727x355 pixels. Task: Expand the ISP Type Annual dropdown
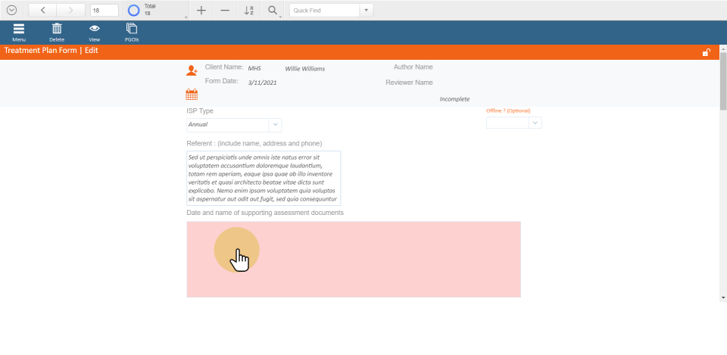(275, 125)
